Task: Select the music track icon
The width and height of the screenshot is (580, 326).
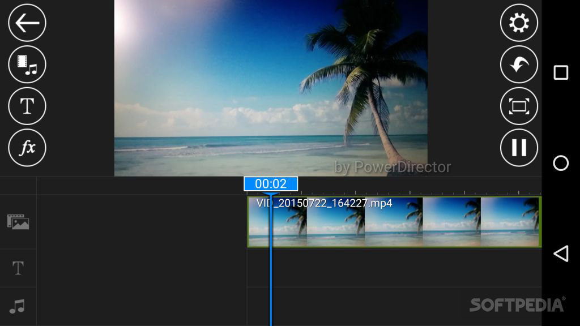Action: click(17, 306)
